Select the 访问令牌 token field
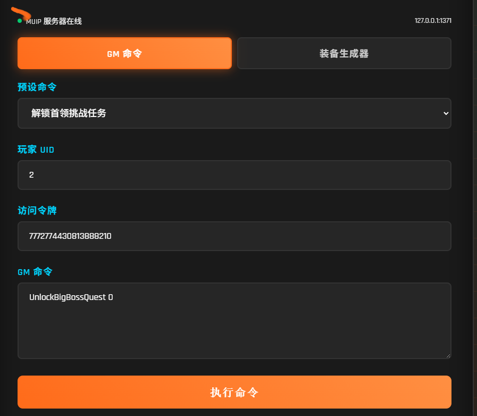This screenshot has height=416, width=477. coord(234,236)
